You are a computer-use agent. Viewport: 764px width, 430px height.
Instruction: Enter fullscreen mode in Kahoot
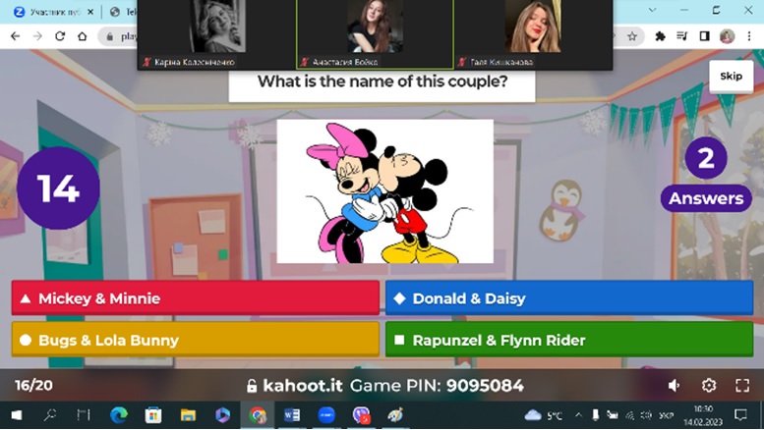(x=742, y=386)
